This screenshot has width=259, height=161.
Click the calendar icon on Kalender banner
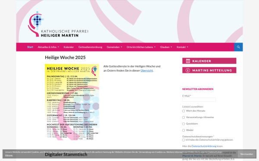point(188,61)
